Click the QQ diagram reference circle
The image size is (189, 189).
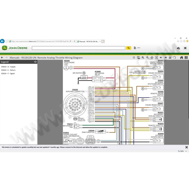click(x=75, y=119)
